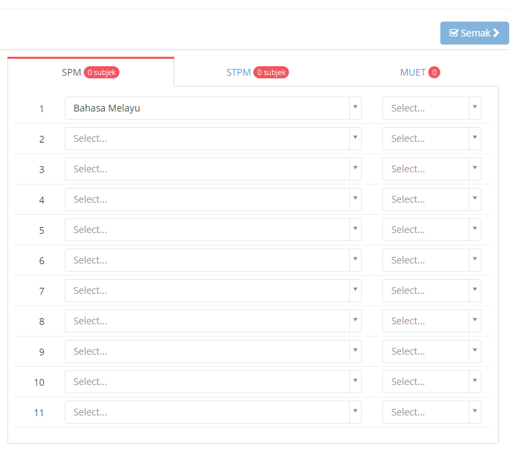The image size is (520, 454).
Task: Open the grade Select dropdown in row 10
Action: click(432, 382)
